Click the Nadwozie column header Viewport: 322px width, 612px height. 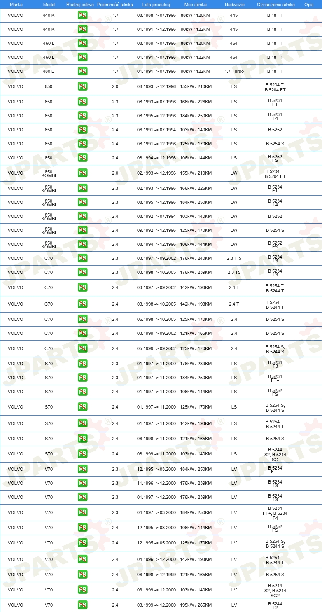tap(234, 4)
